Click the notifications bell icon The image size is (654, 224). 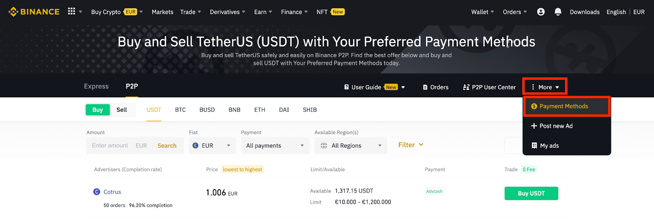tap(558, 12)
